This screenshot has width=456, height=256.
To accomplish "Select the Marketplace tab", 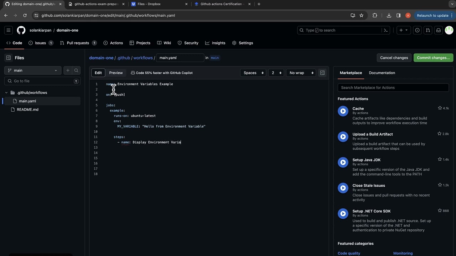I will pos(351,73).
